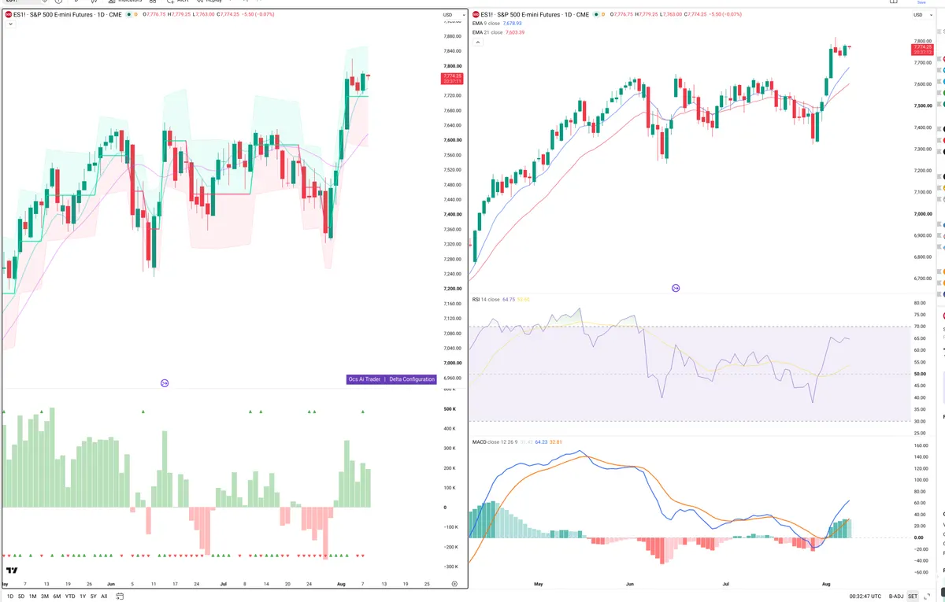Click 500 K on volume delta axis
Viewport: 945px width, 602px height.
(x=450, y=409)
